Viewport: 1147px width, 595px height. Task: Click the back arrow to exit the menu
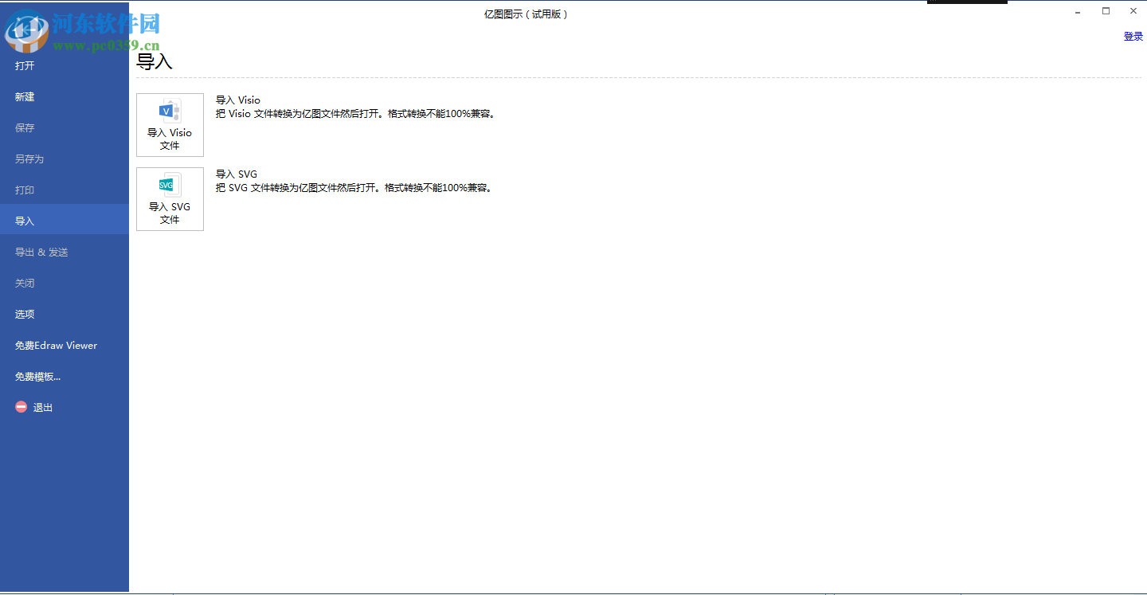[x=25, y=32]
